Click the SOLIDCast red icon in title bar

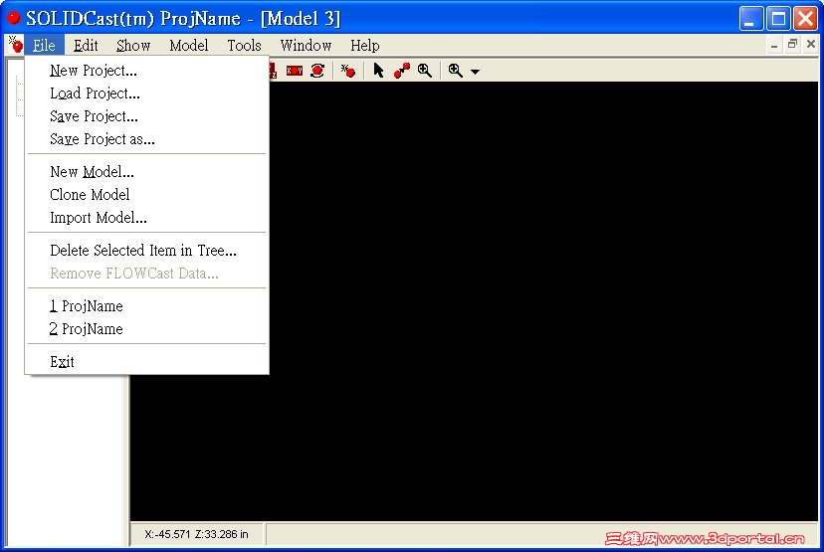tap(14, 18)
